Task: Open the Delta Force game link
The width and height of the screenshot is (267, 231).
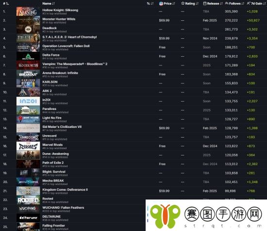Action: 51,55
